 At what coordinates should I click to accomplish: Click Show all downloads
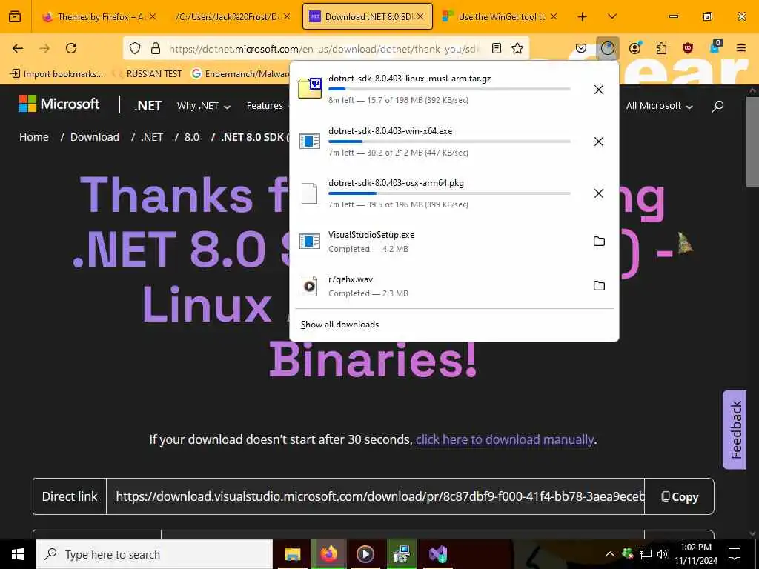pyautogui.click(x=339, y=325)
